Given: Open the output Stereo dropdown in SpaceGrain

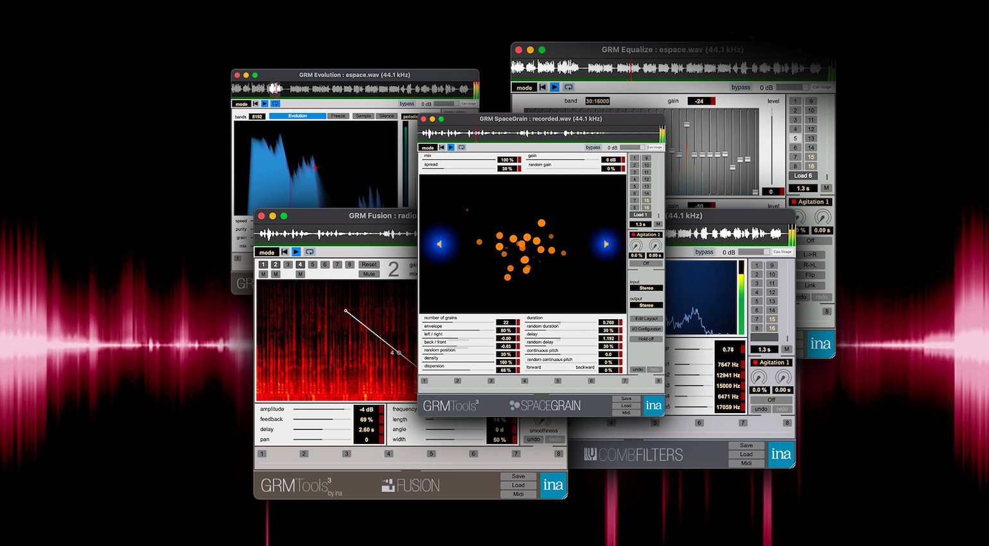Looking at the screenshot, I should 646,305.
